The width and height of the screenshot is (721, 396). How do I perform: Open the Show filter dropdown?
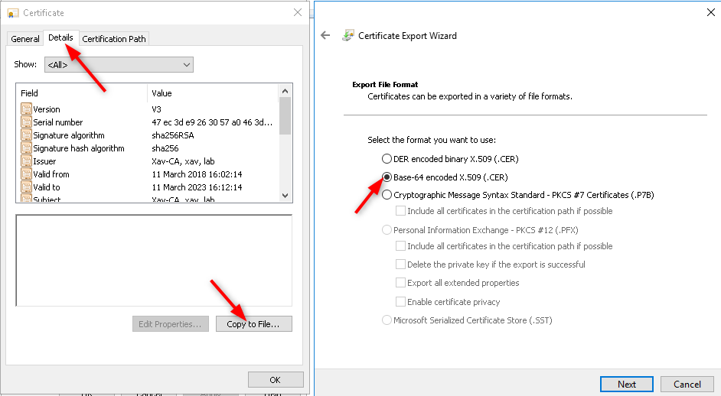click(119, 65)
